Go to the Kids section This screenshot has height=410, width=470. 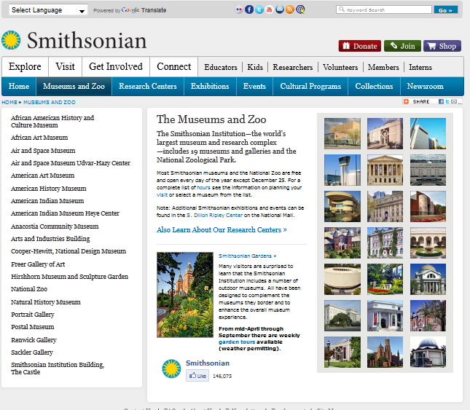coord(255,67)
